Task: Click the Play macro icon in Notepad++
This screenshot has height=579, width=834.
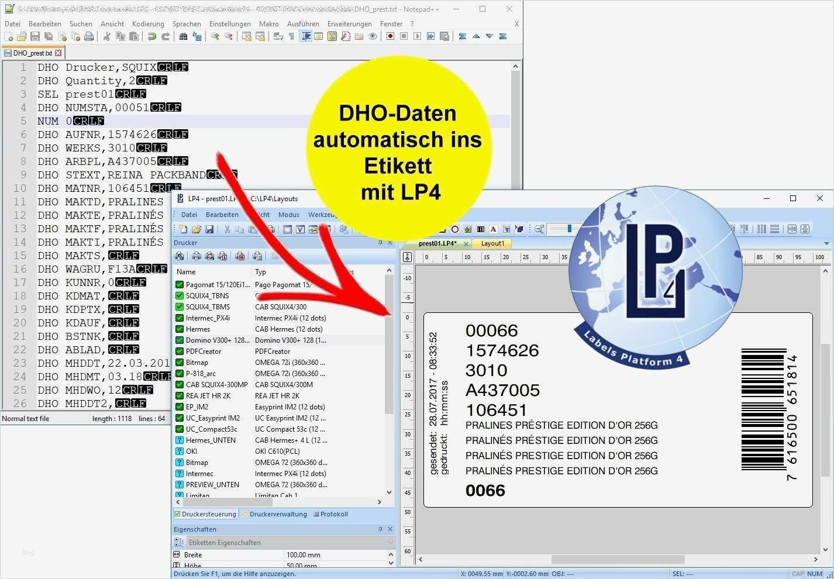Action: point(417,36)
